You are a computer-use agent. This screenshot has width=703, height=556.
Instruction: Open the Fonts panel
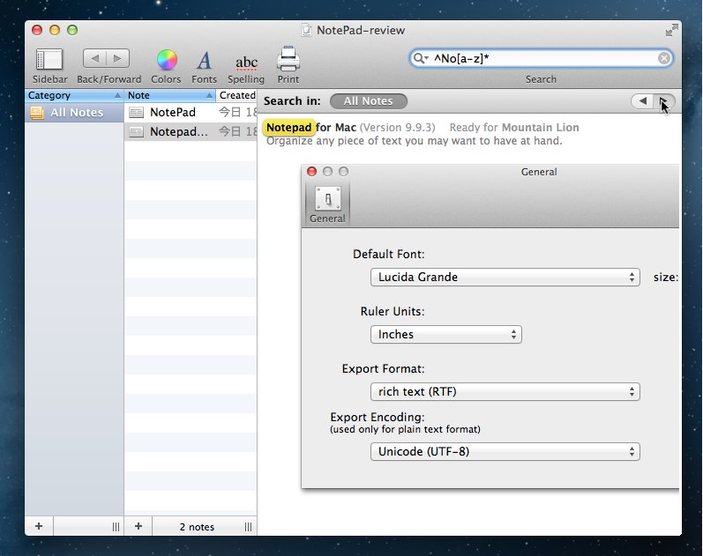coord(204,61)
